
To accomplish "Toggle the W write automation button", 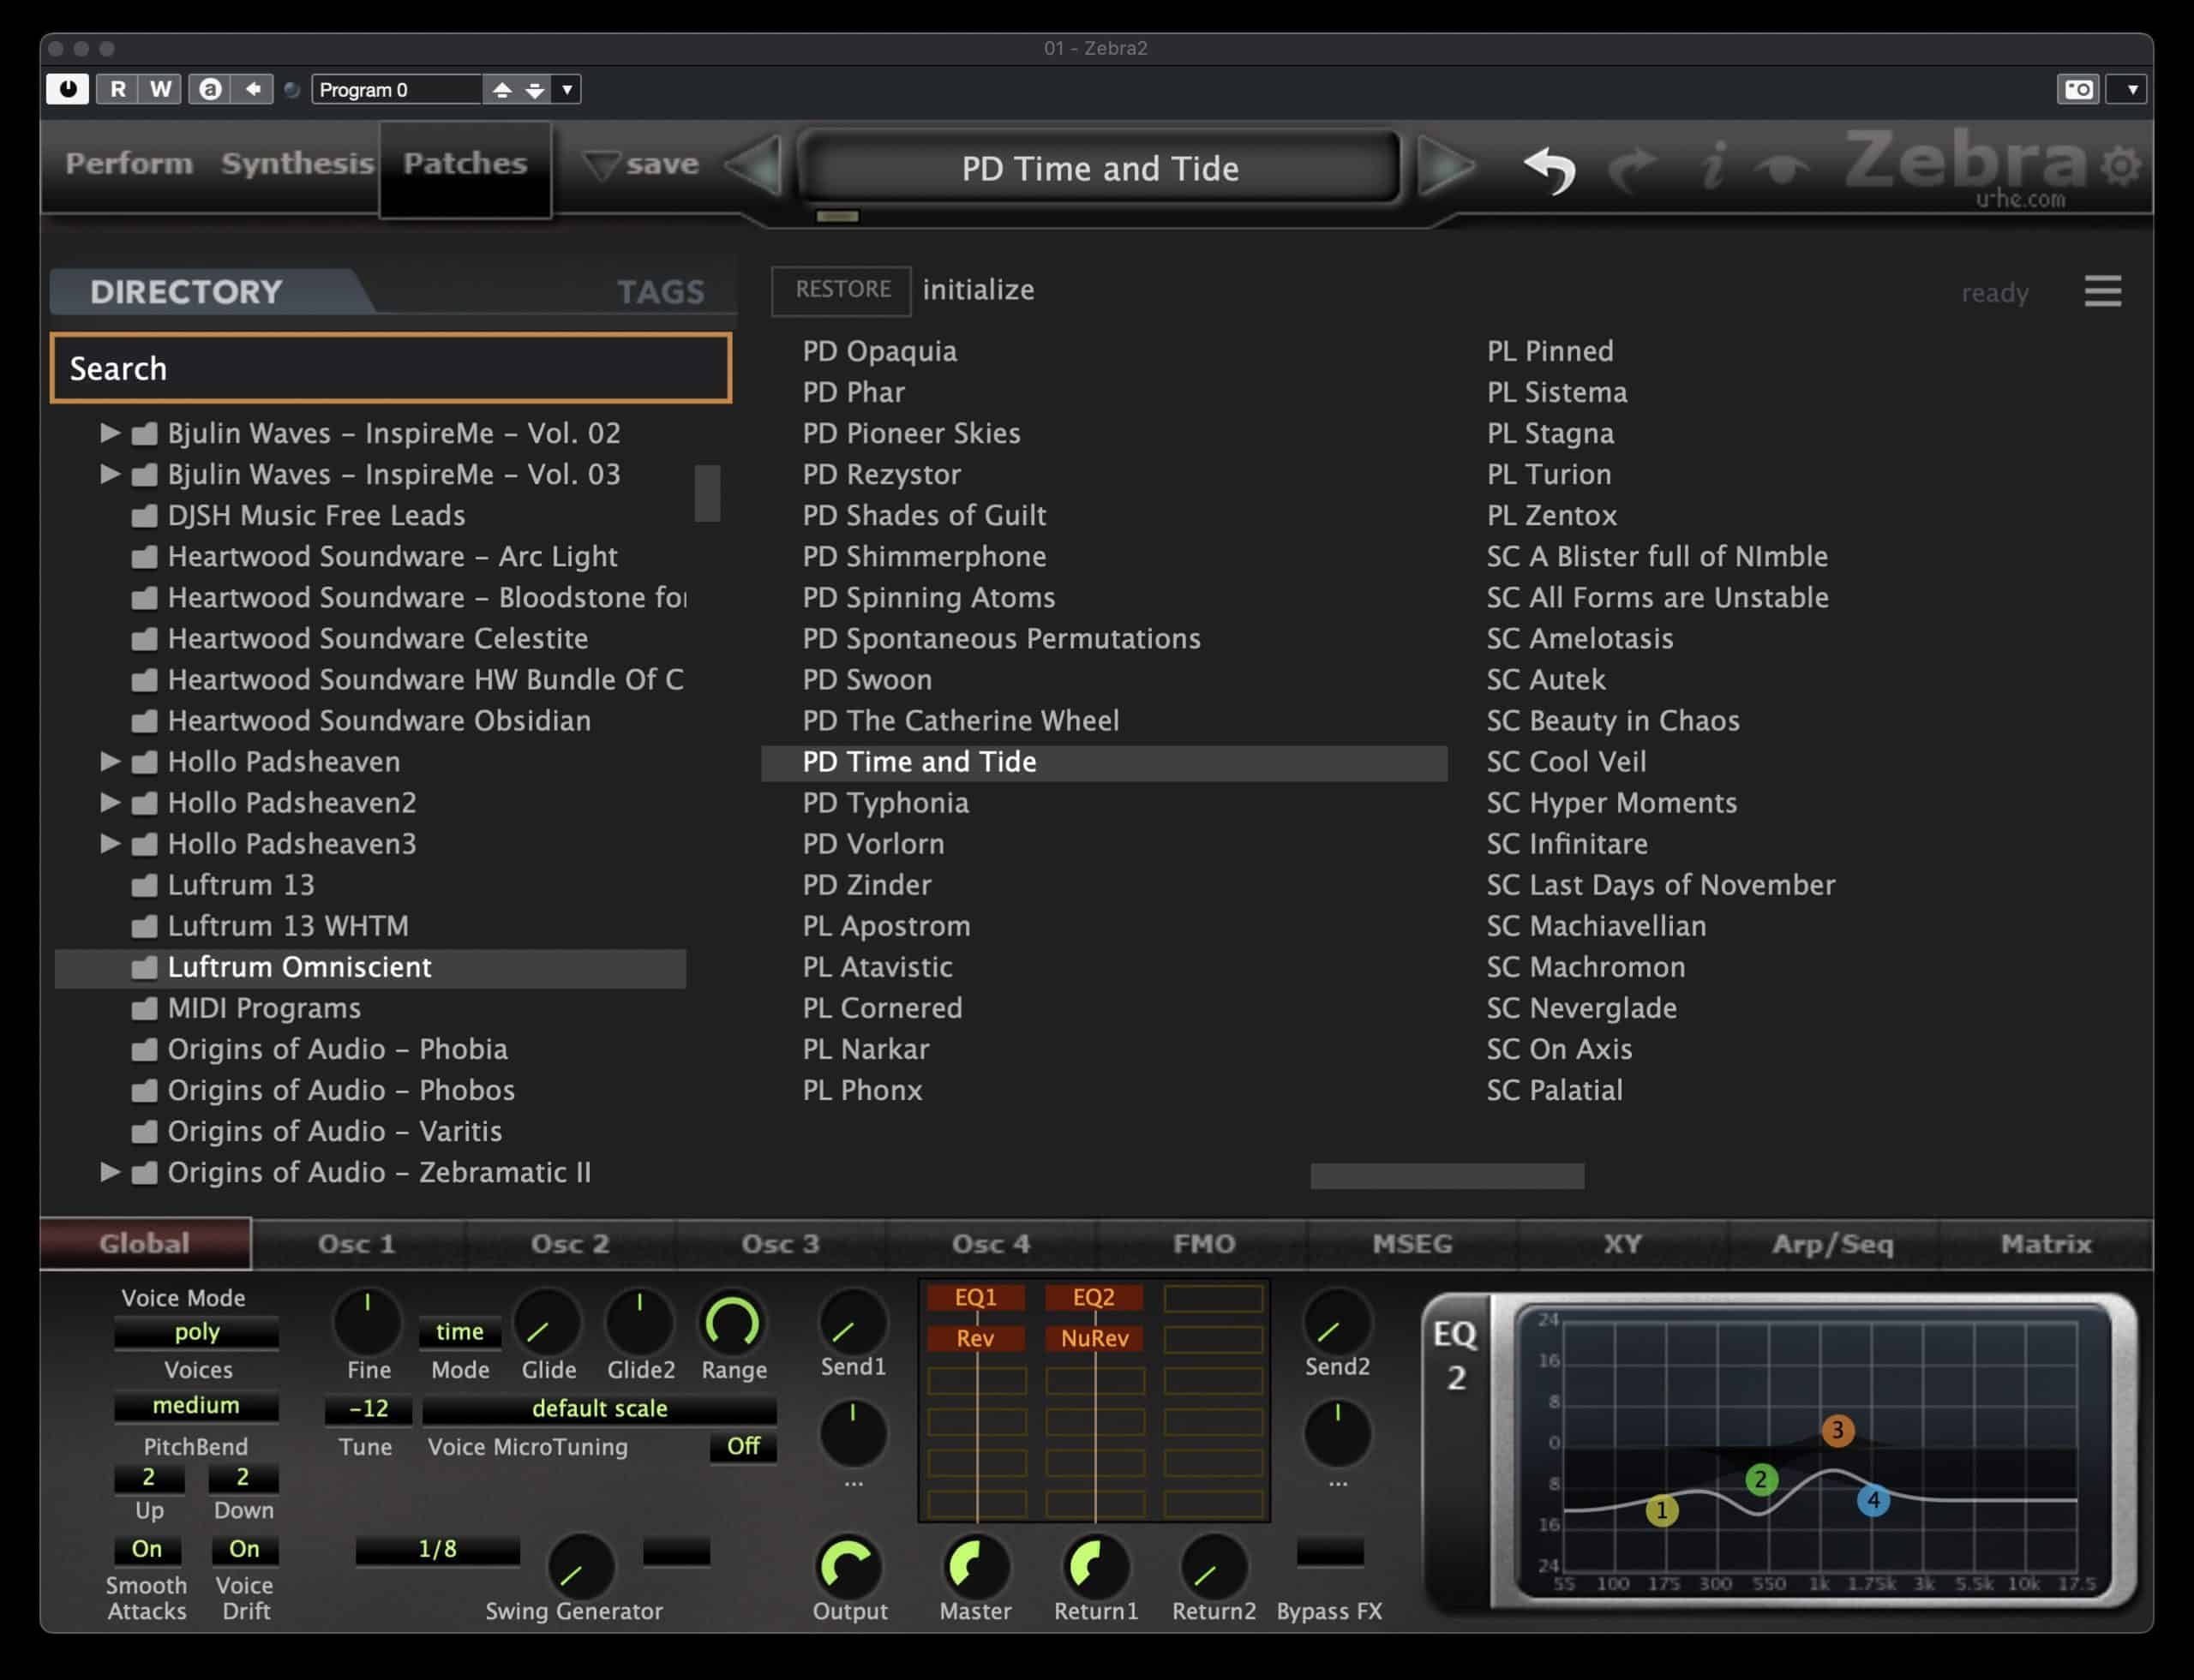I will 160,89.
